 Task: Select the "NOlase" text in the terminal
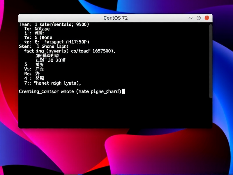pyautogui.click(x=42, y=29)
